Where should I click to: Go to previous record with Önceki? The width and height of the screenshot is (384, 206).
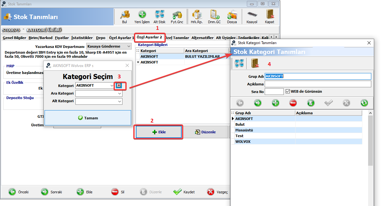coord(19,192)
